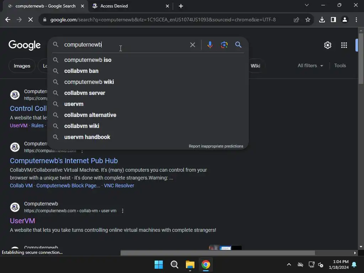Open the Chrome profile menu
The image size is (364, 273).
tap(345, 20)
